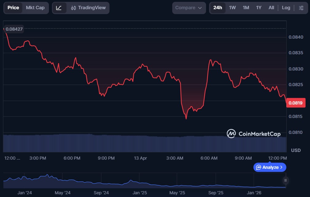The image size is (310, 197).
Task: Display All time history
Action: click(271, 8)
